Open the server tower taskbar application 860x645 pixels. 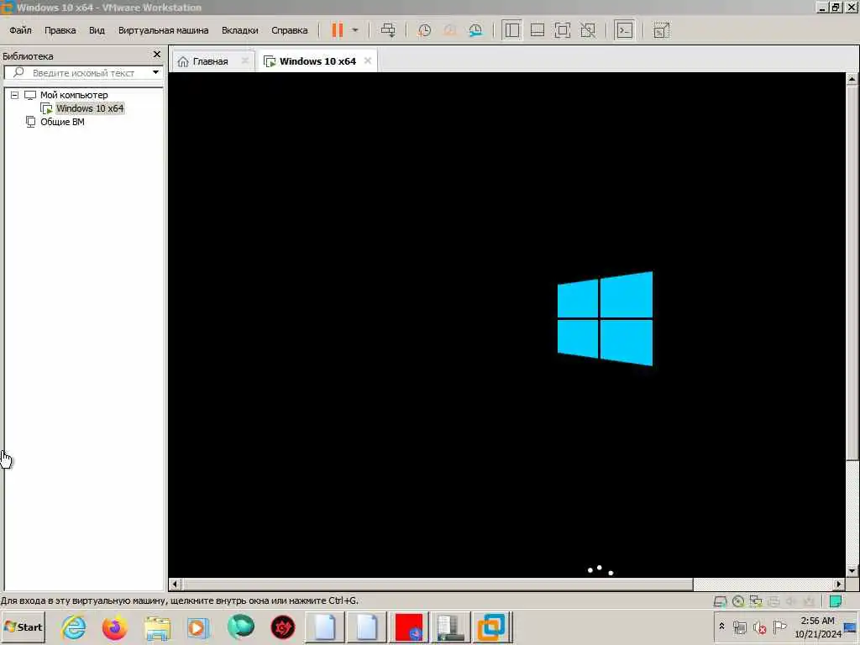[450, 627]
